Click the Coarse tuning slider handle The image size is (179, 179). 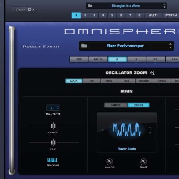point(53,126)
